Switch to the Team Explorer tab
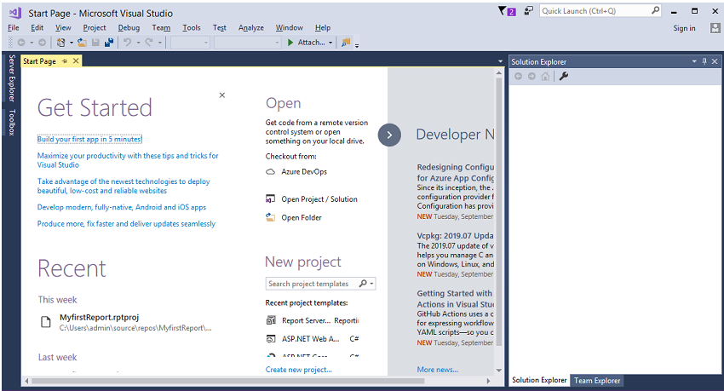The height and width of the screenshot is (391, 724). [x=596, y=380]
